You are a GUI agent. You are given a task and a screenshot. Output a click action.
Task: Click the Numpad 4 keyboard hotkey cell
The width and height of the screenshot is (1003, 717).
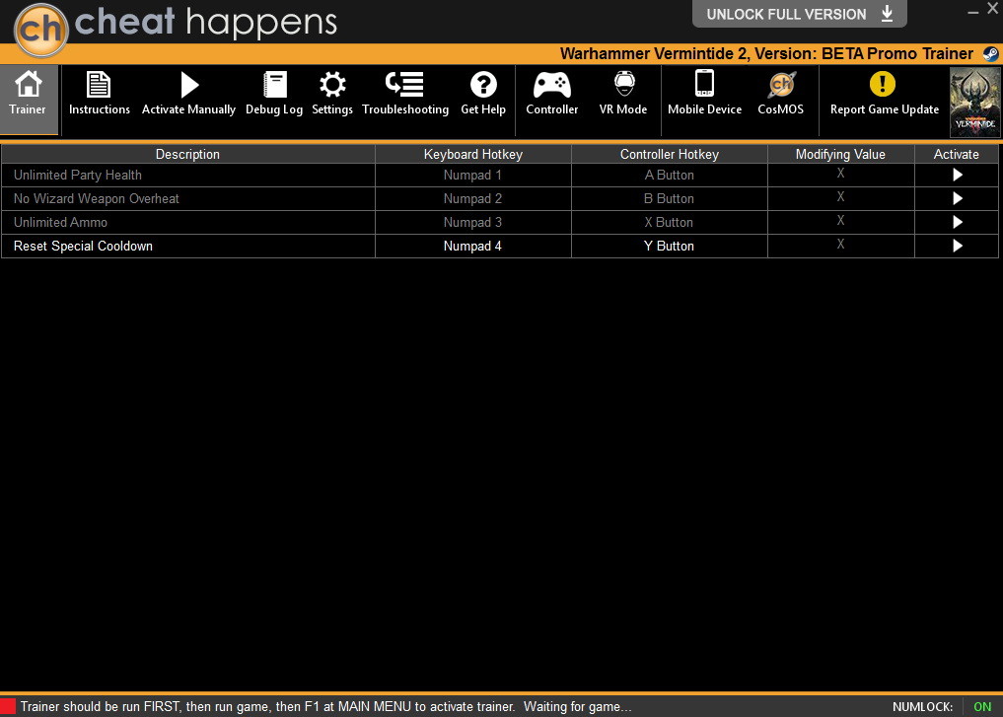[x=472, y=247]
